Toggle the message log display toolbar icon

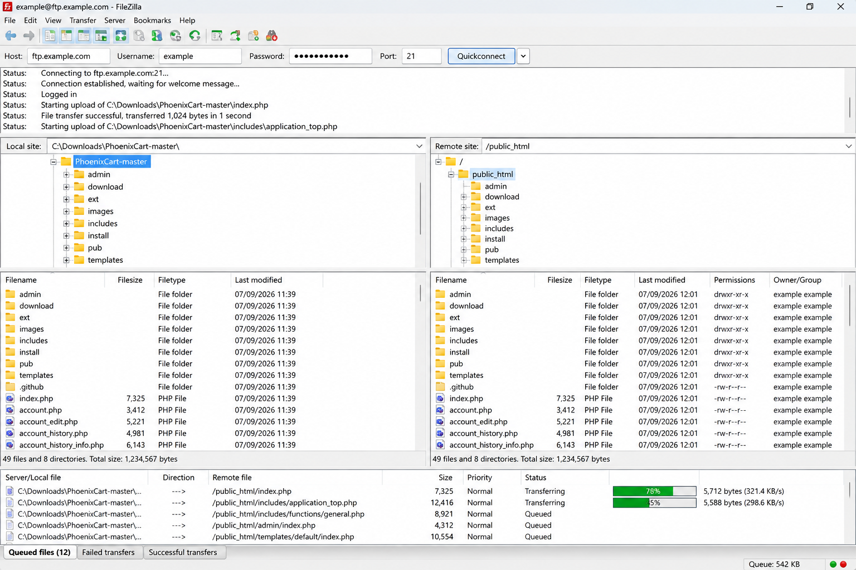click(50, 36)
